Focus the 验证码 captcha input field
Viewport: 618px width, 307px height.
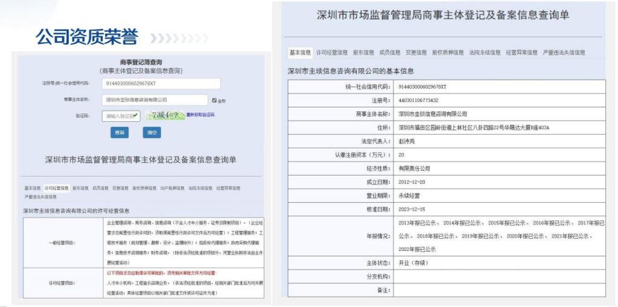[x=117, y=116]
